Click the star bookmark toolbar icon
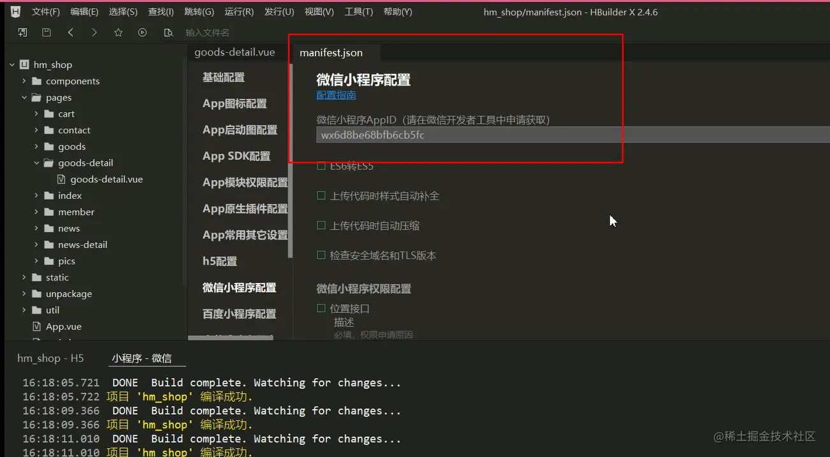The width and height of the screenshot is (830, 457). [x=119, y=32]
